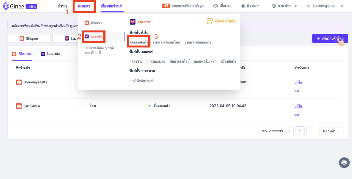Click the next page arrow

310,131
